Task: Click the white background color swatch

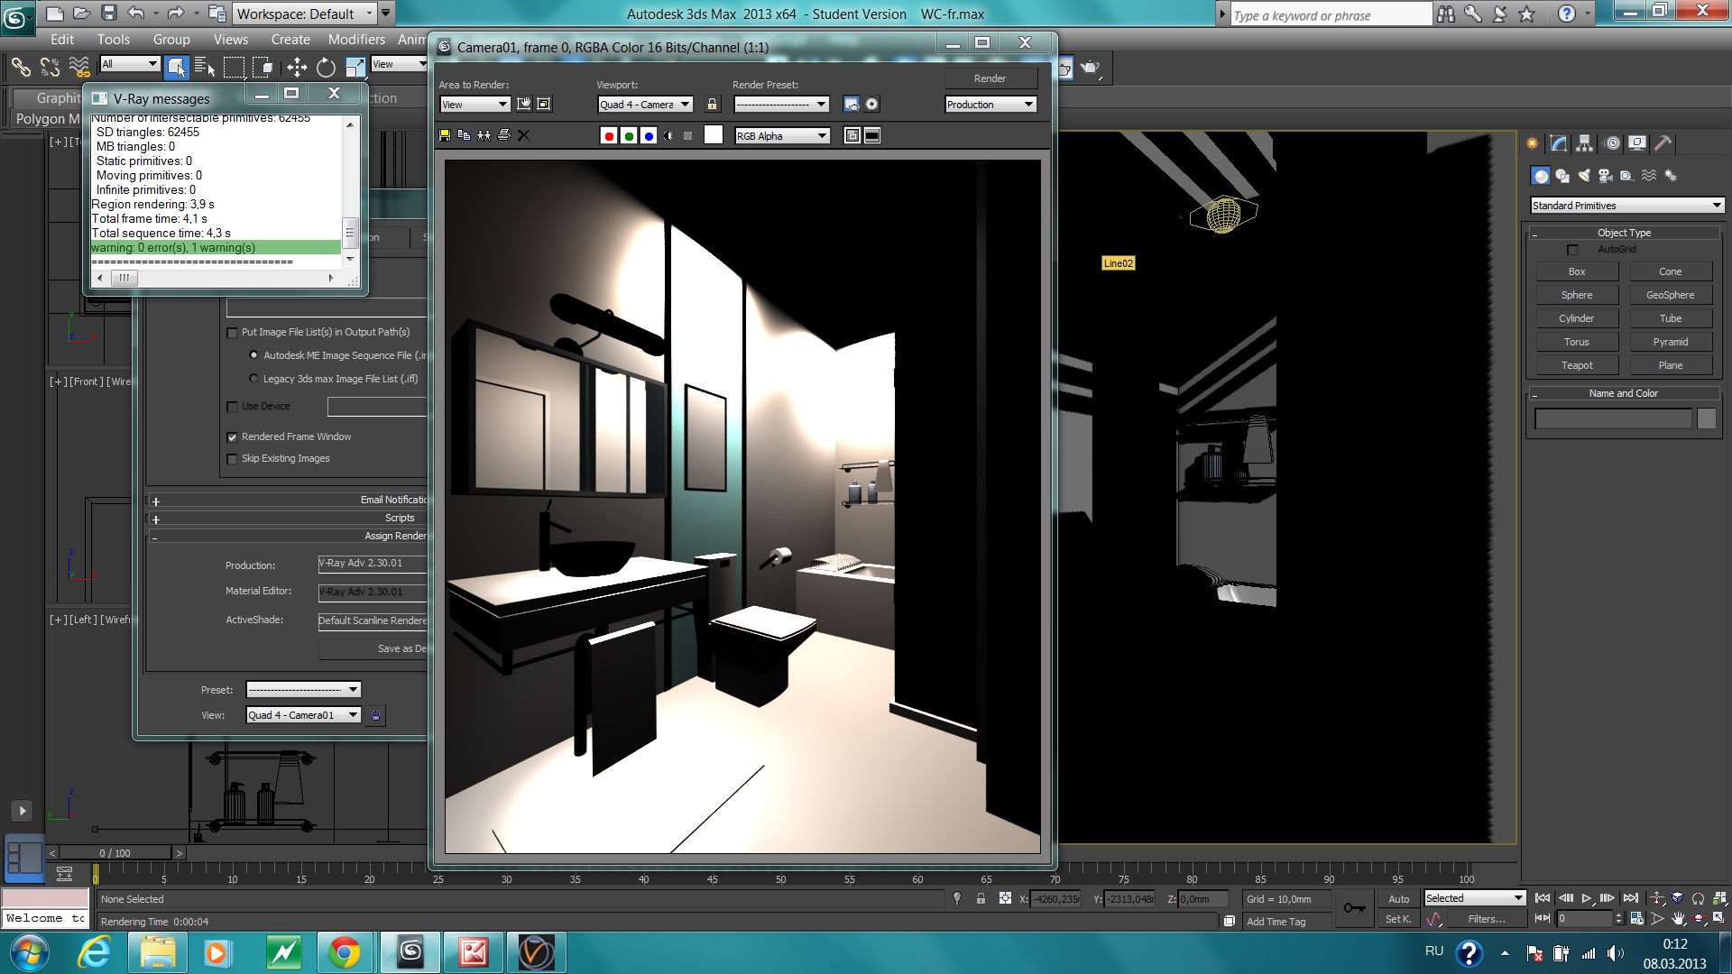Action: point(714,135)
